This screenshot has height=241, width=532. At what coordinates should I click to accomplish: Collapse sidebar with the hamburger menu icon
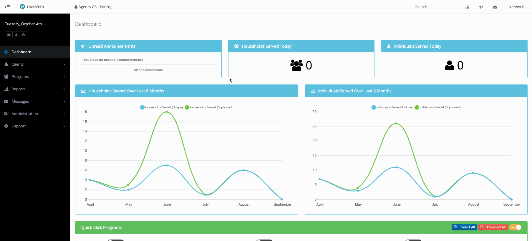(8, 7)
